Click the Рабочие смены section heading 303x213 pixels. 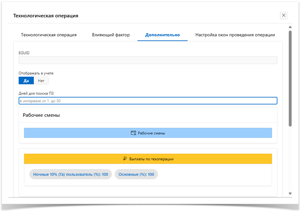click(x=41, y=115)
